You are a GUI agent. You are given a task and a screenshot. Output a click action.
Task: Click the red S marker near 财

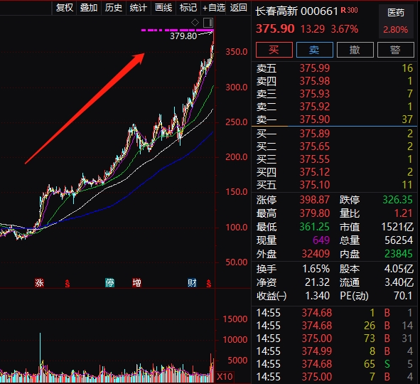209,283
